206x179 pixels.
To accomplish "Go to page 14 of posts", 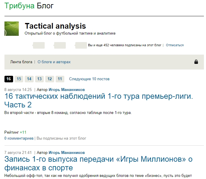I will click(x=29, y=79).
